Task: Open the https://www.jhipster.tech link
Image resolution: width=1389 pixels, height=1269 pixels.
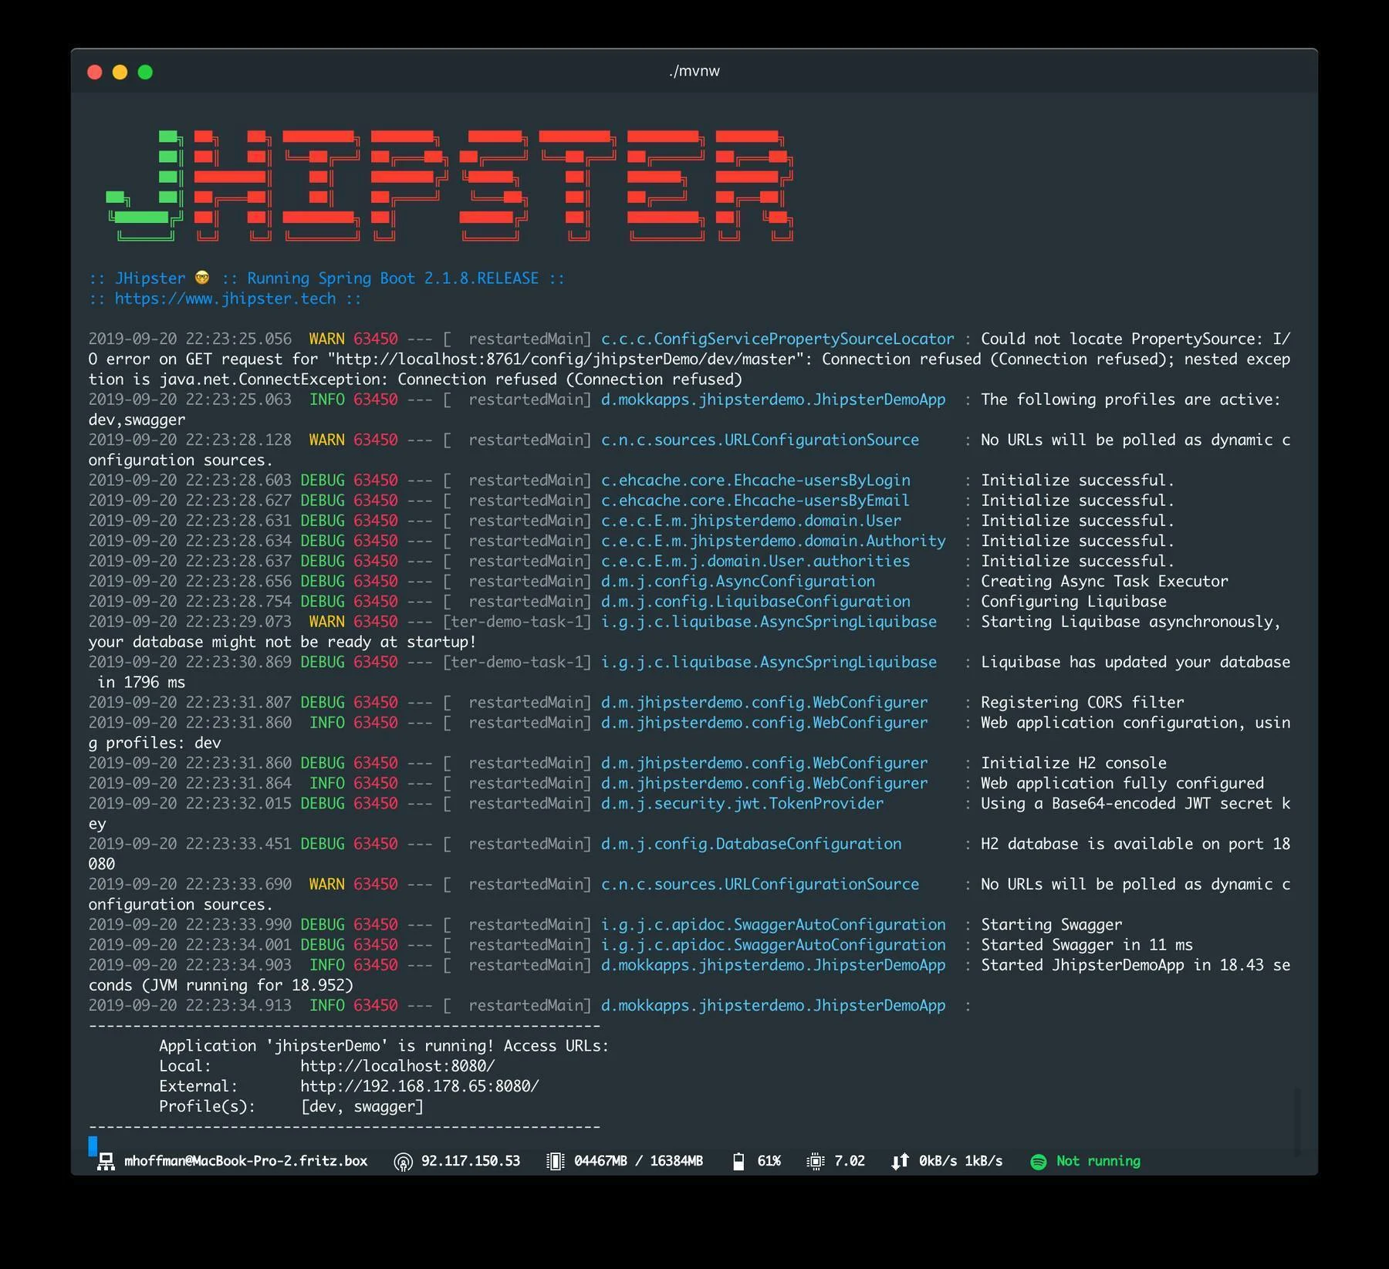Action: tap(225, 299)
